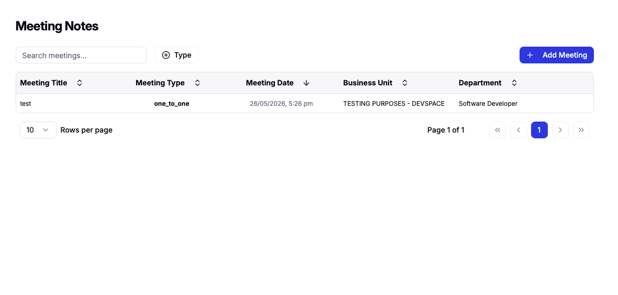The height and width of the screenshot is (295, 618).
Task: Select page 1 button
Action: coord(539,130)
